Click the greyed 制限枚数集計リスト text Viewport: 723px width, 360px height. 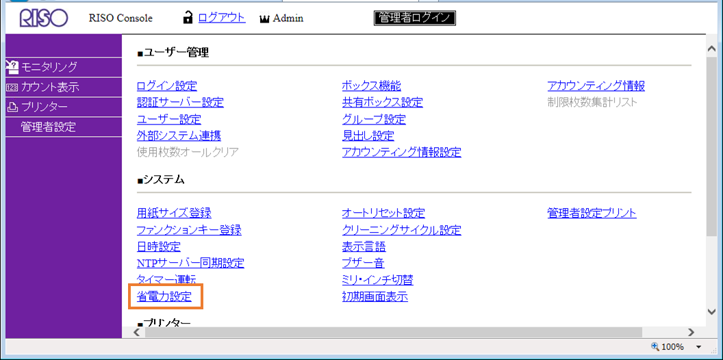coord(592,103)
